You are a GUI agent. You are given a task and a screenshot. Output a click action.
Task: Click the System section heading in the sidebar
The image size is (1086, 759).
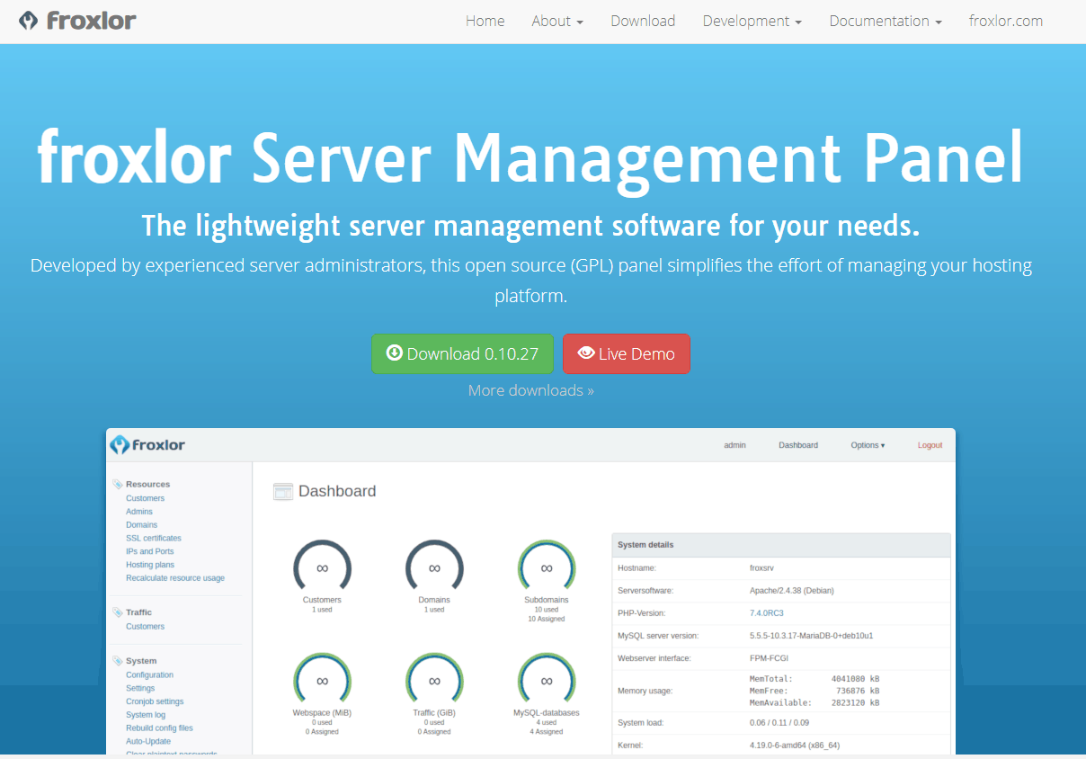141,661
